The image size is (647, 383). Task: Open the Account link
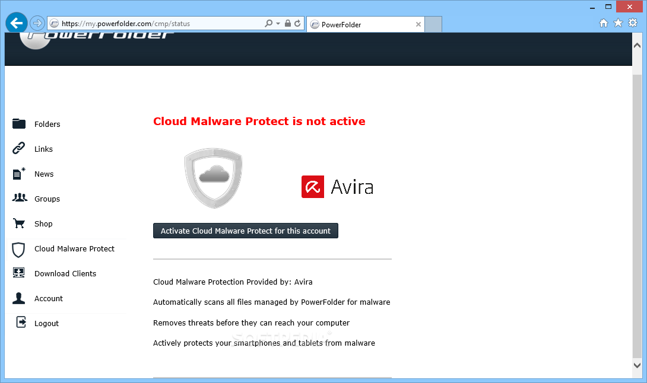pyautogui.click(x=48, y=298)
